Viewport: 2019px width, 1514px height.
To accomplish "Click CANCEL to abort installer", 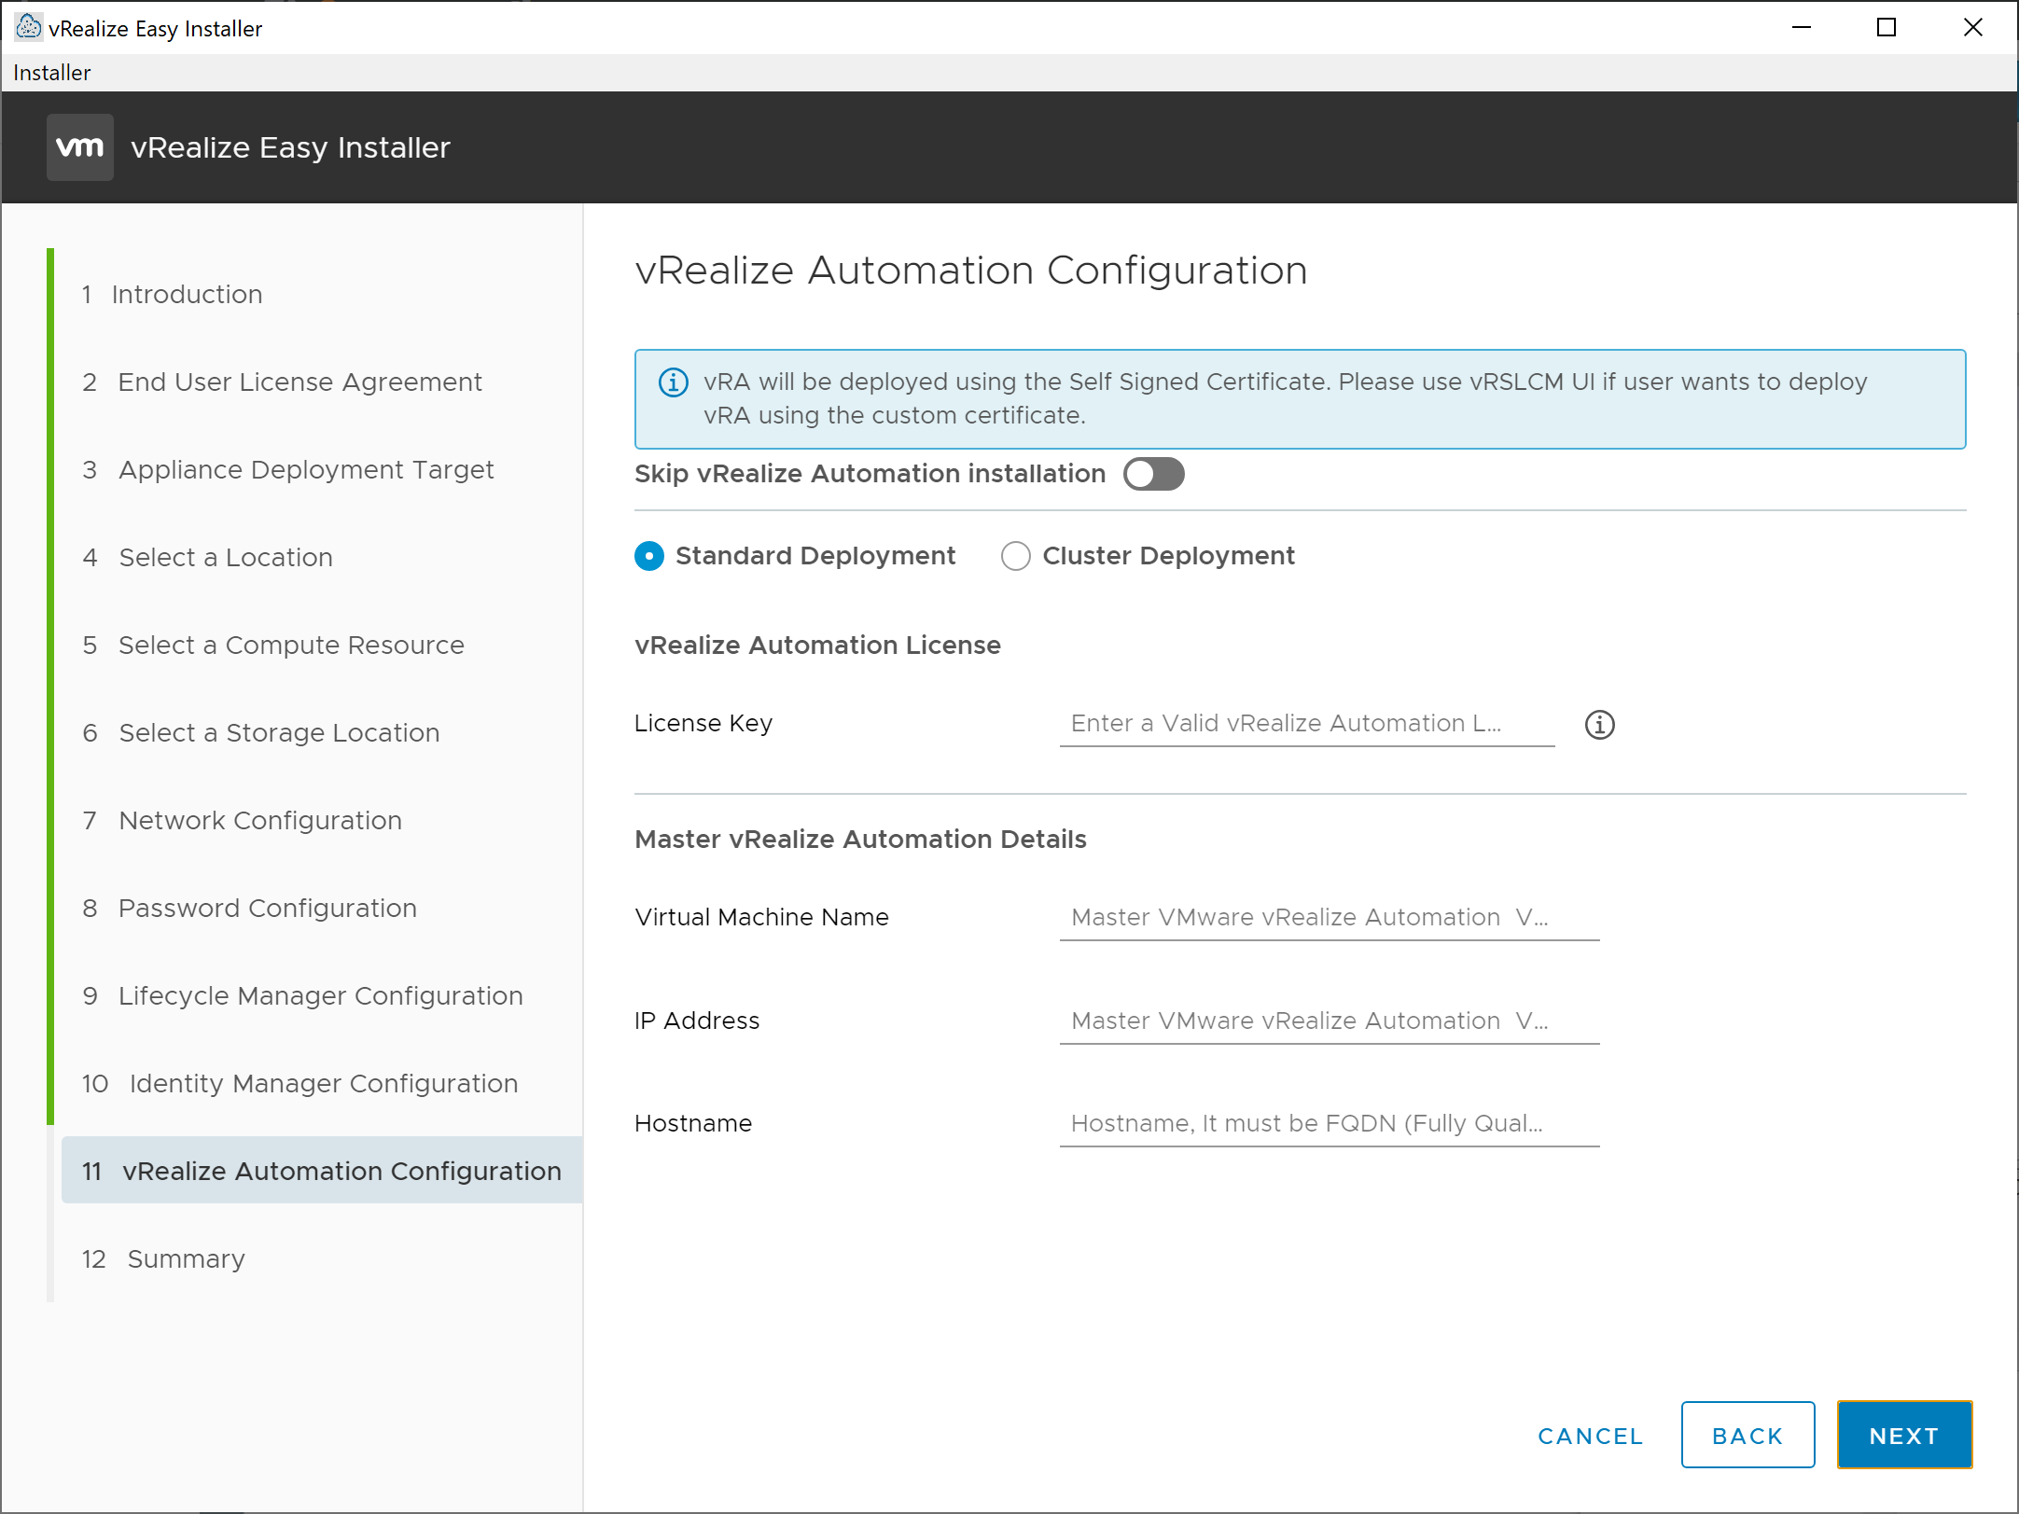I will point(1590,1436).
